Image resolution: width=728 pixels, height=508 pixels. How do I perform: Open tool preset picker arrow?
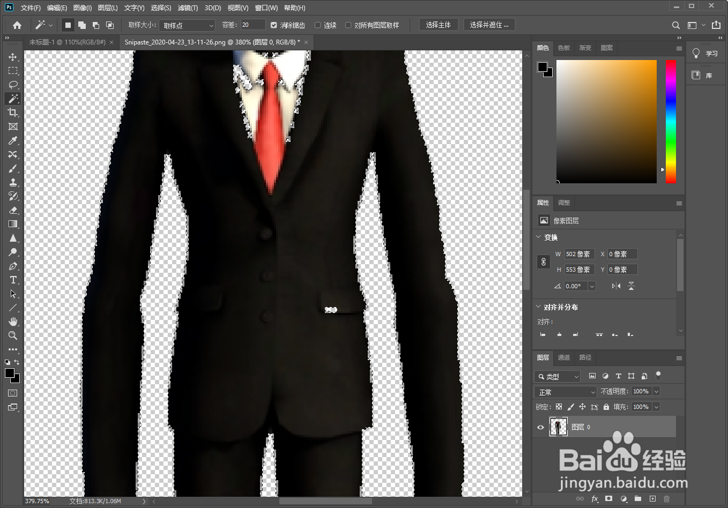(50, 25)
